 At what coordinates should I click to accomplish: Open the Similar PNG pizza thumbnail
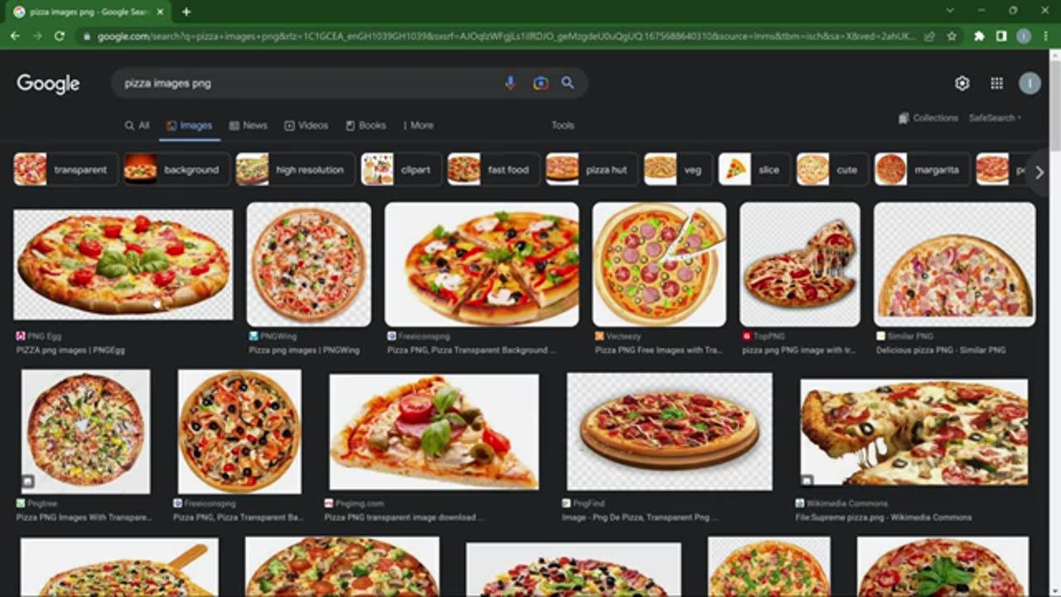954,265
